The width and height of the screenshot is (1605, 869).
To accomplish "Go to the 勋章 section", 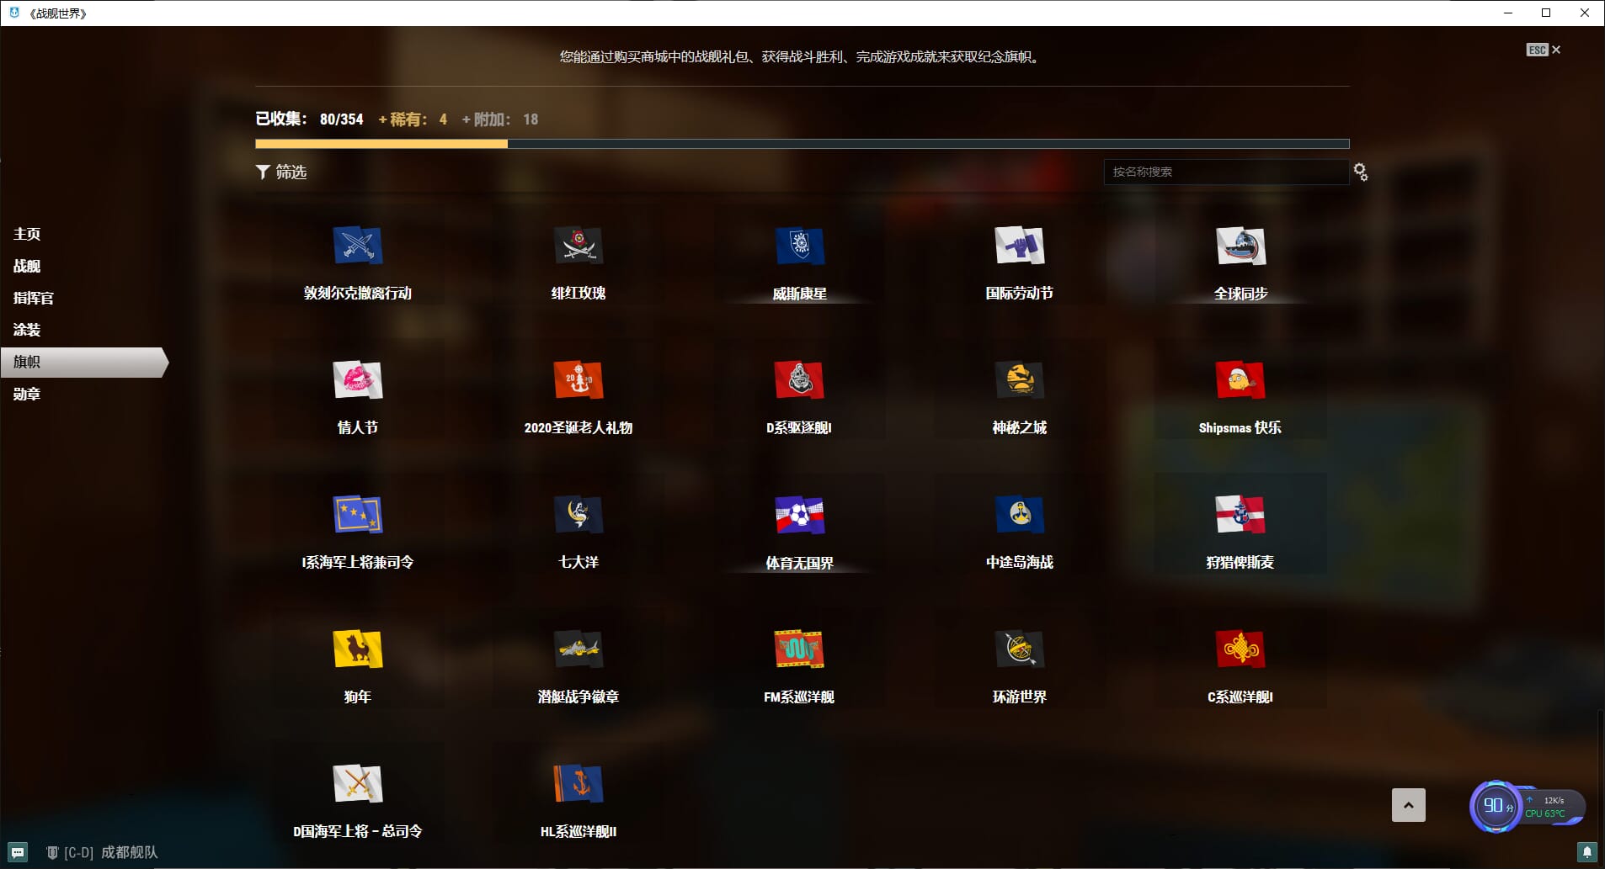I will pos(27,394).
